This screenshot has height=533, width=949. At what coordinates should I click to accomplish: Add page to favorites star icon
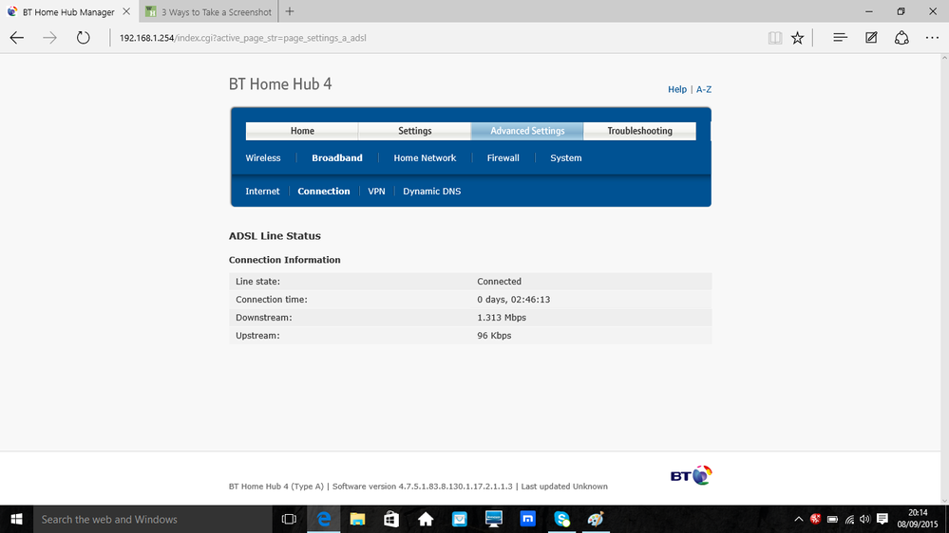(798, 38)
